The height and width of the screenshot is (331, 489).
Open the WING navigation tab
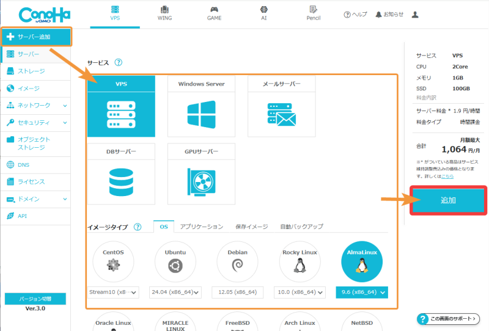pyautogui.click(x=164, y=13)
